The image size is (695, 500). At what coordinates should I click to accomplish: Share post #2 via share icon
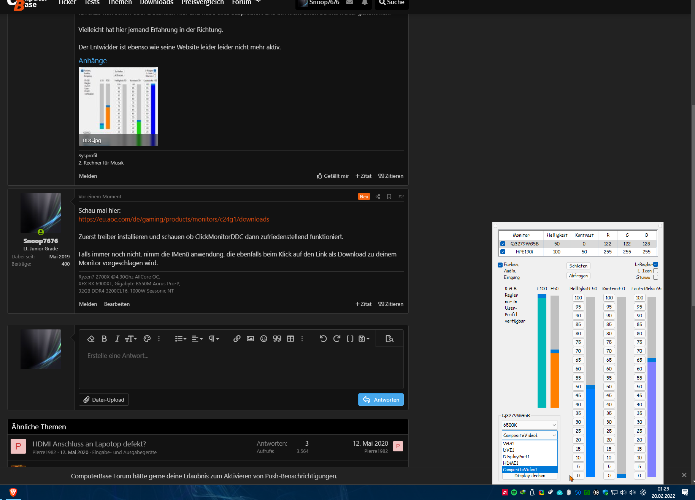(378, 196)
